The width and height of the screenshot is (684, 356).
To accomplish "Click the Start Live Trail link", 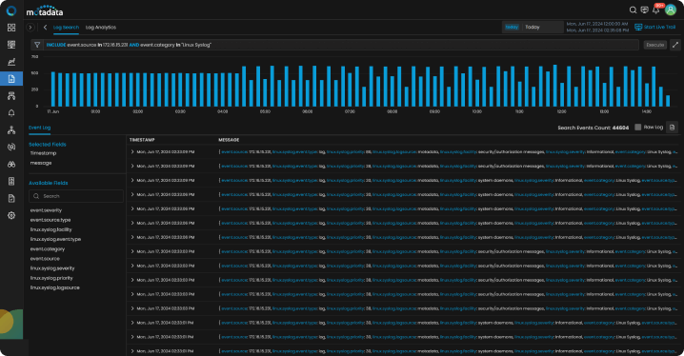I will (x=659, y=27).
